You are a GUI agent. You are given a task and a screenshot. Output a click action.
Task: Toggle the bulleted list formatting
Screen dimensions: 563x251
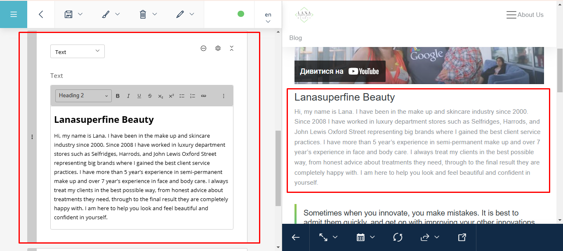pyautogui.click(x=181, y=95)
